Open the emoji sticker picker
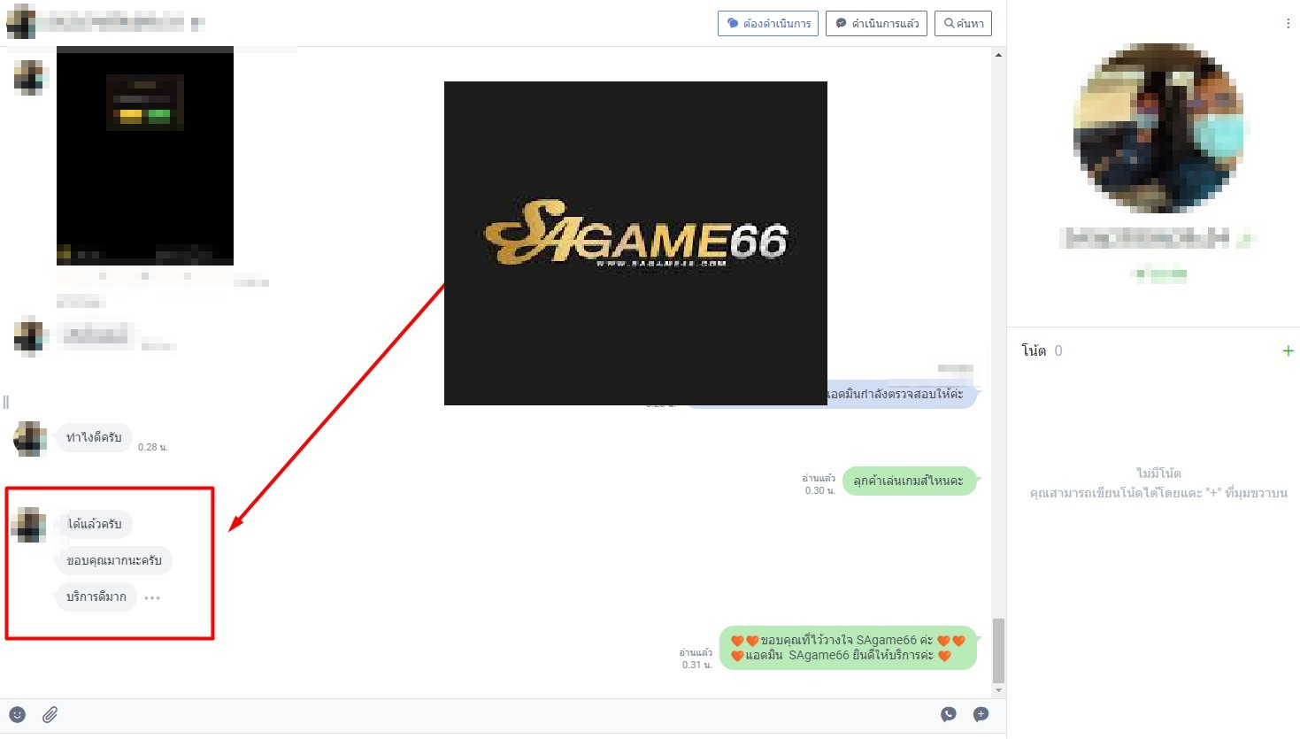 pos(18,714)
